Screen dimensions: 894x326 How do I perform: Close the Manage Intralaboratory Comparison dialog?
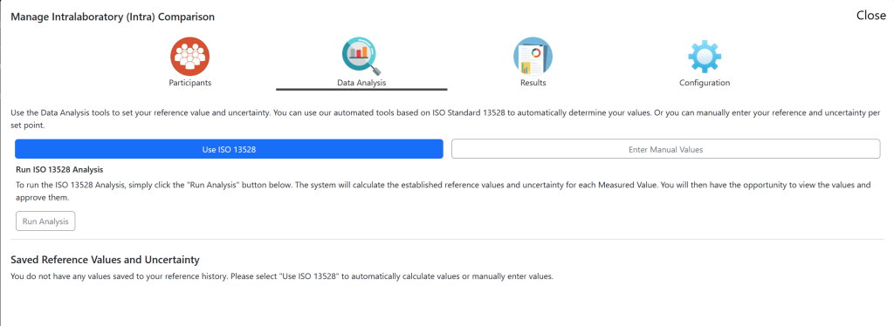pos(870,16)
